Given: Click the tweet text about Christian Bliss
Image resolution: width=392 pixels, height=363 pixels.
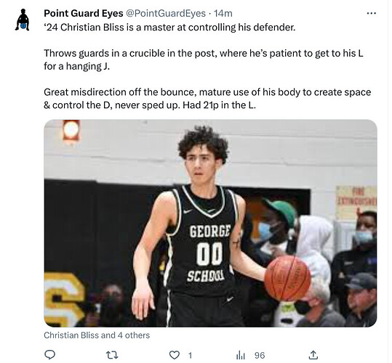Looking at the screenshot, I should [x=207, y=66].
